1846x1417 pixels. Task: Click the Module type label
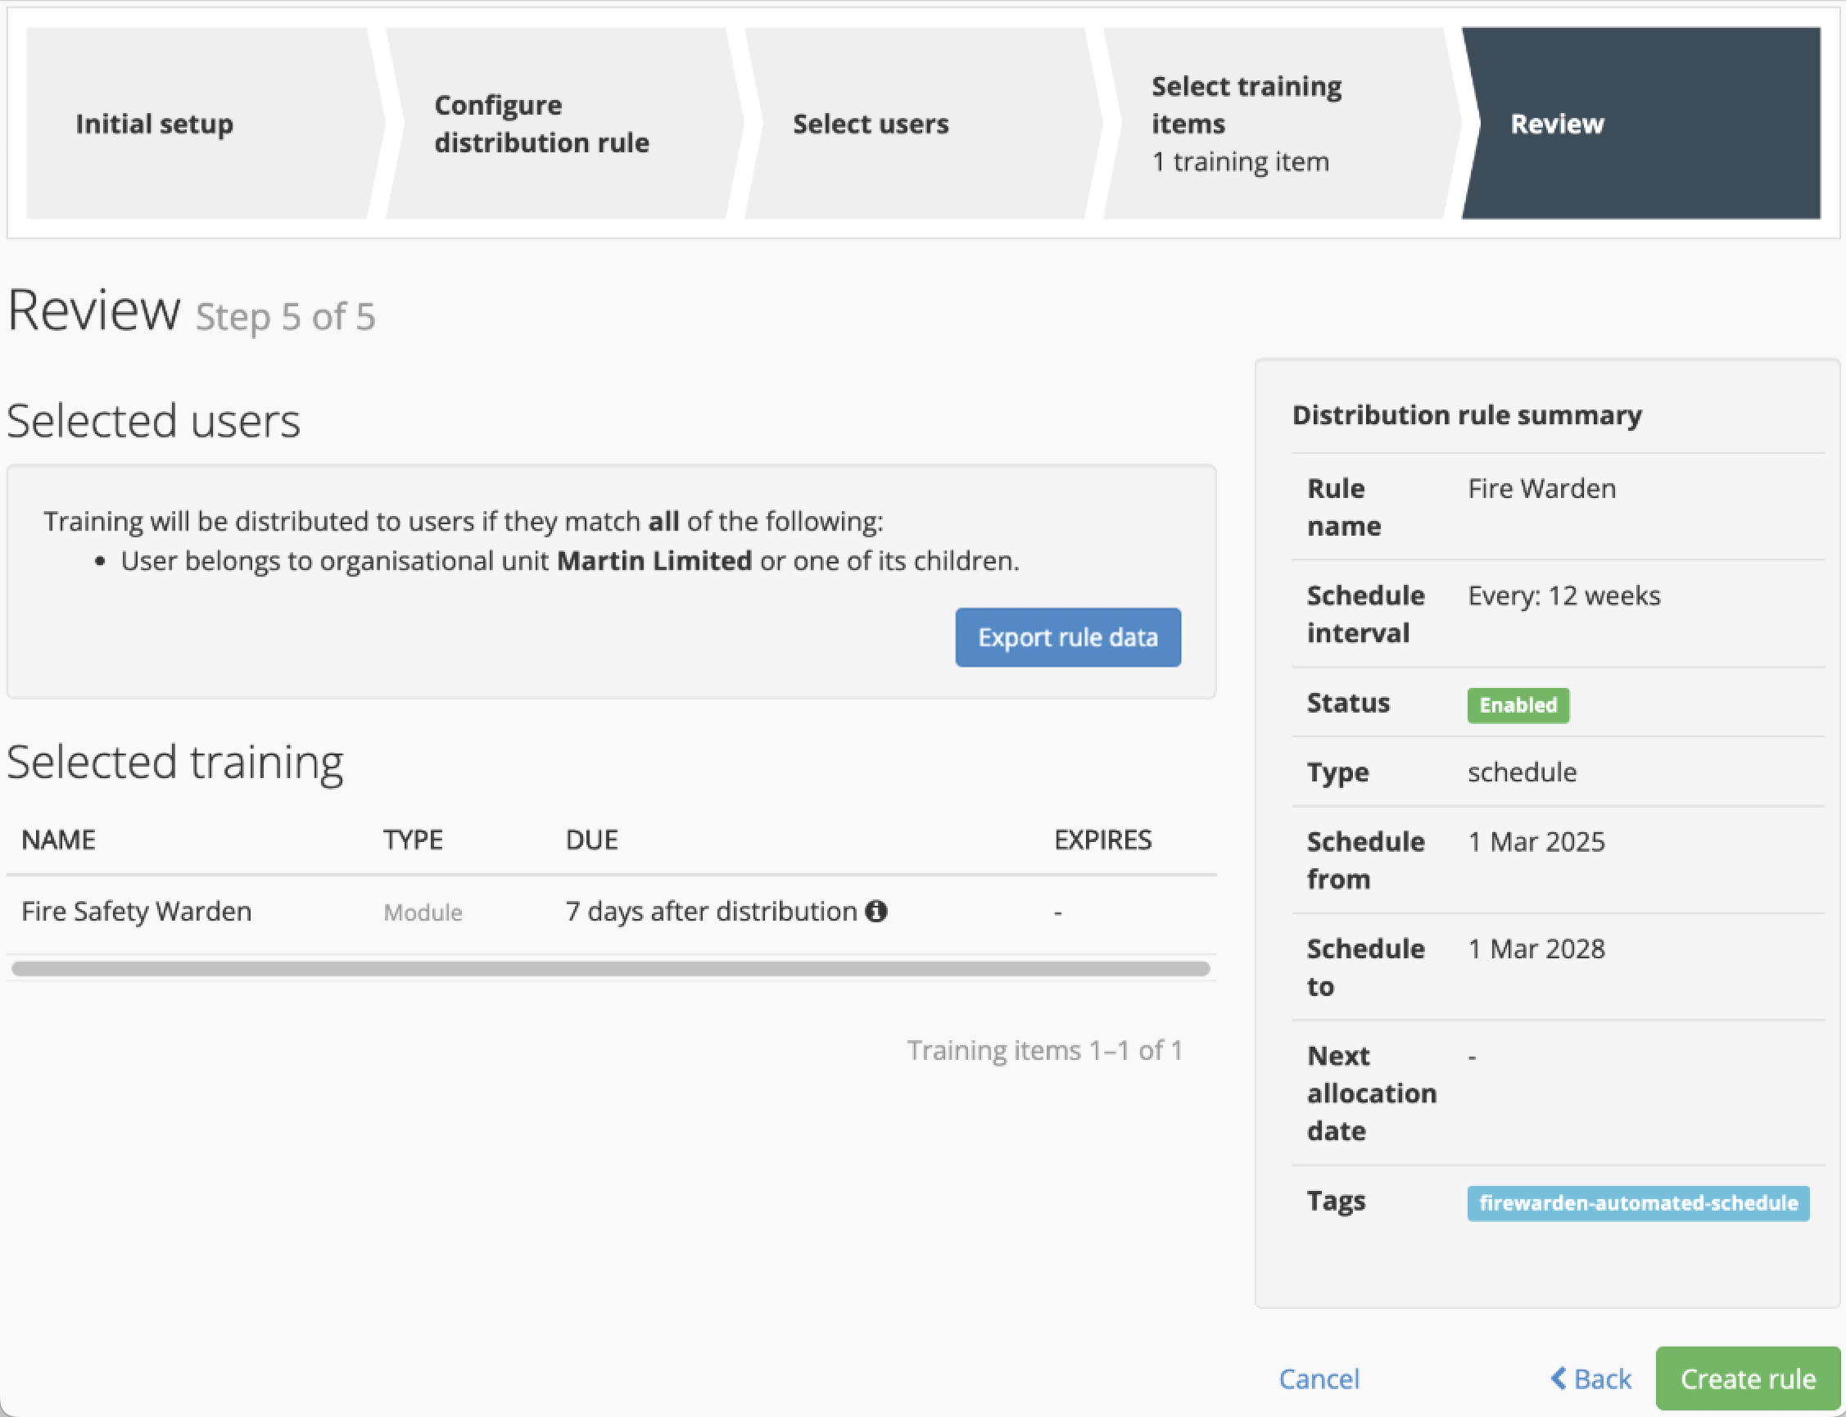coord(423,912)
